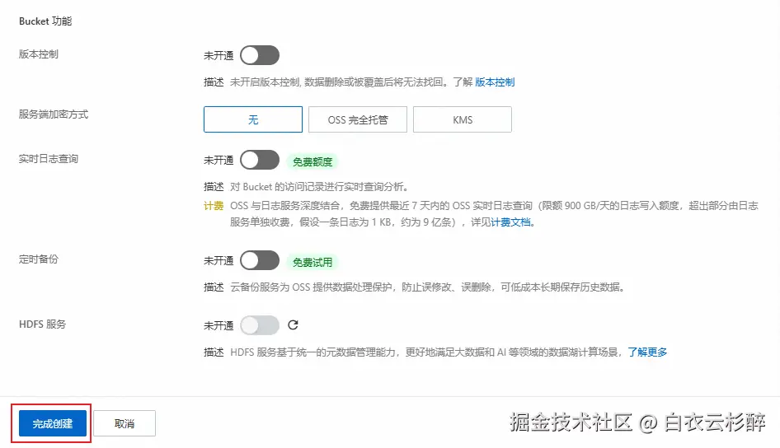Click the 服务端加密方式 field label

54,114
